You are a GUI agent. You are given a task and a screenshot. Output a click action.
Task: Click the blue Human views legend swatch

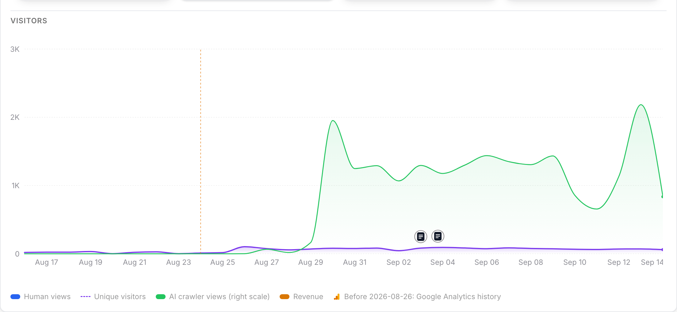[15, 297]
